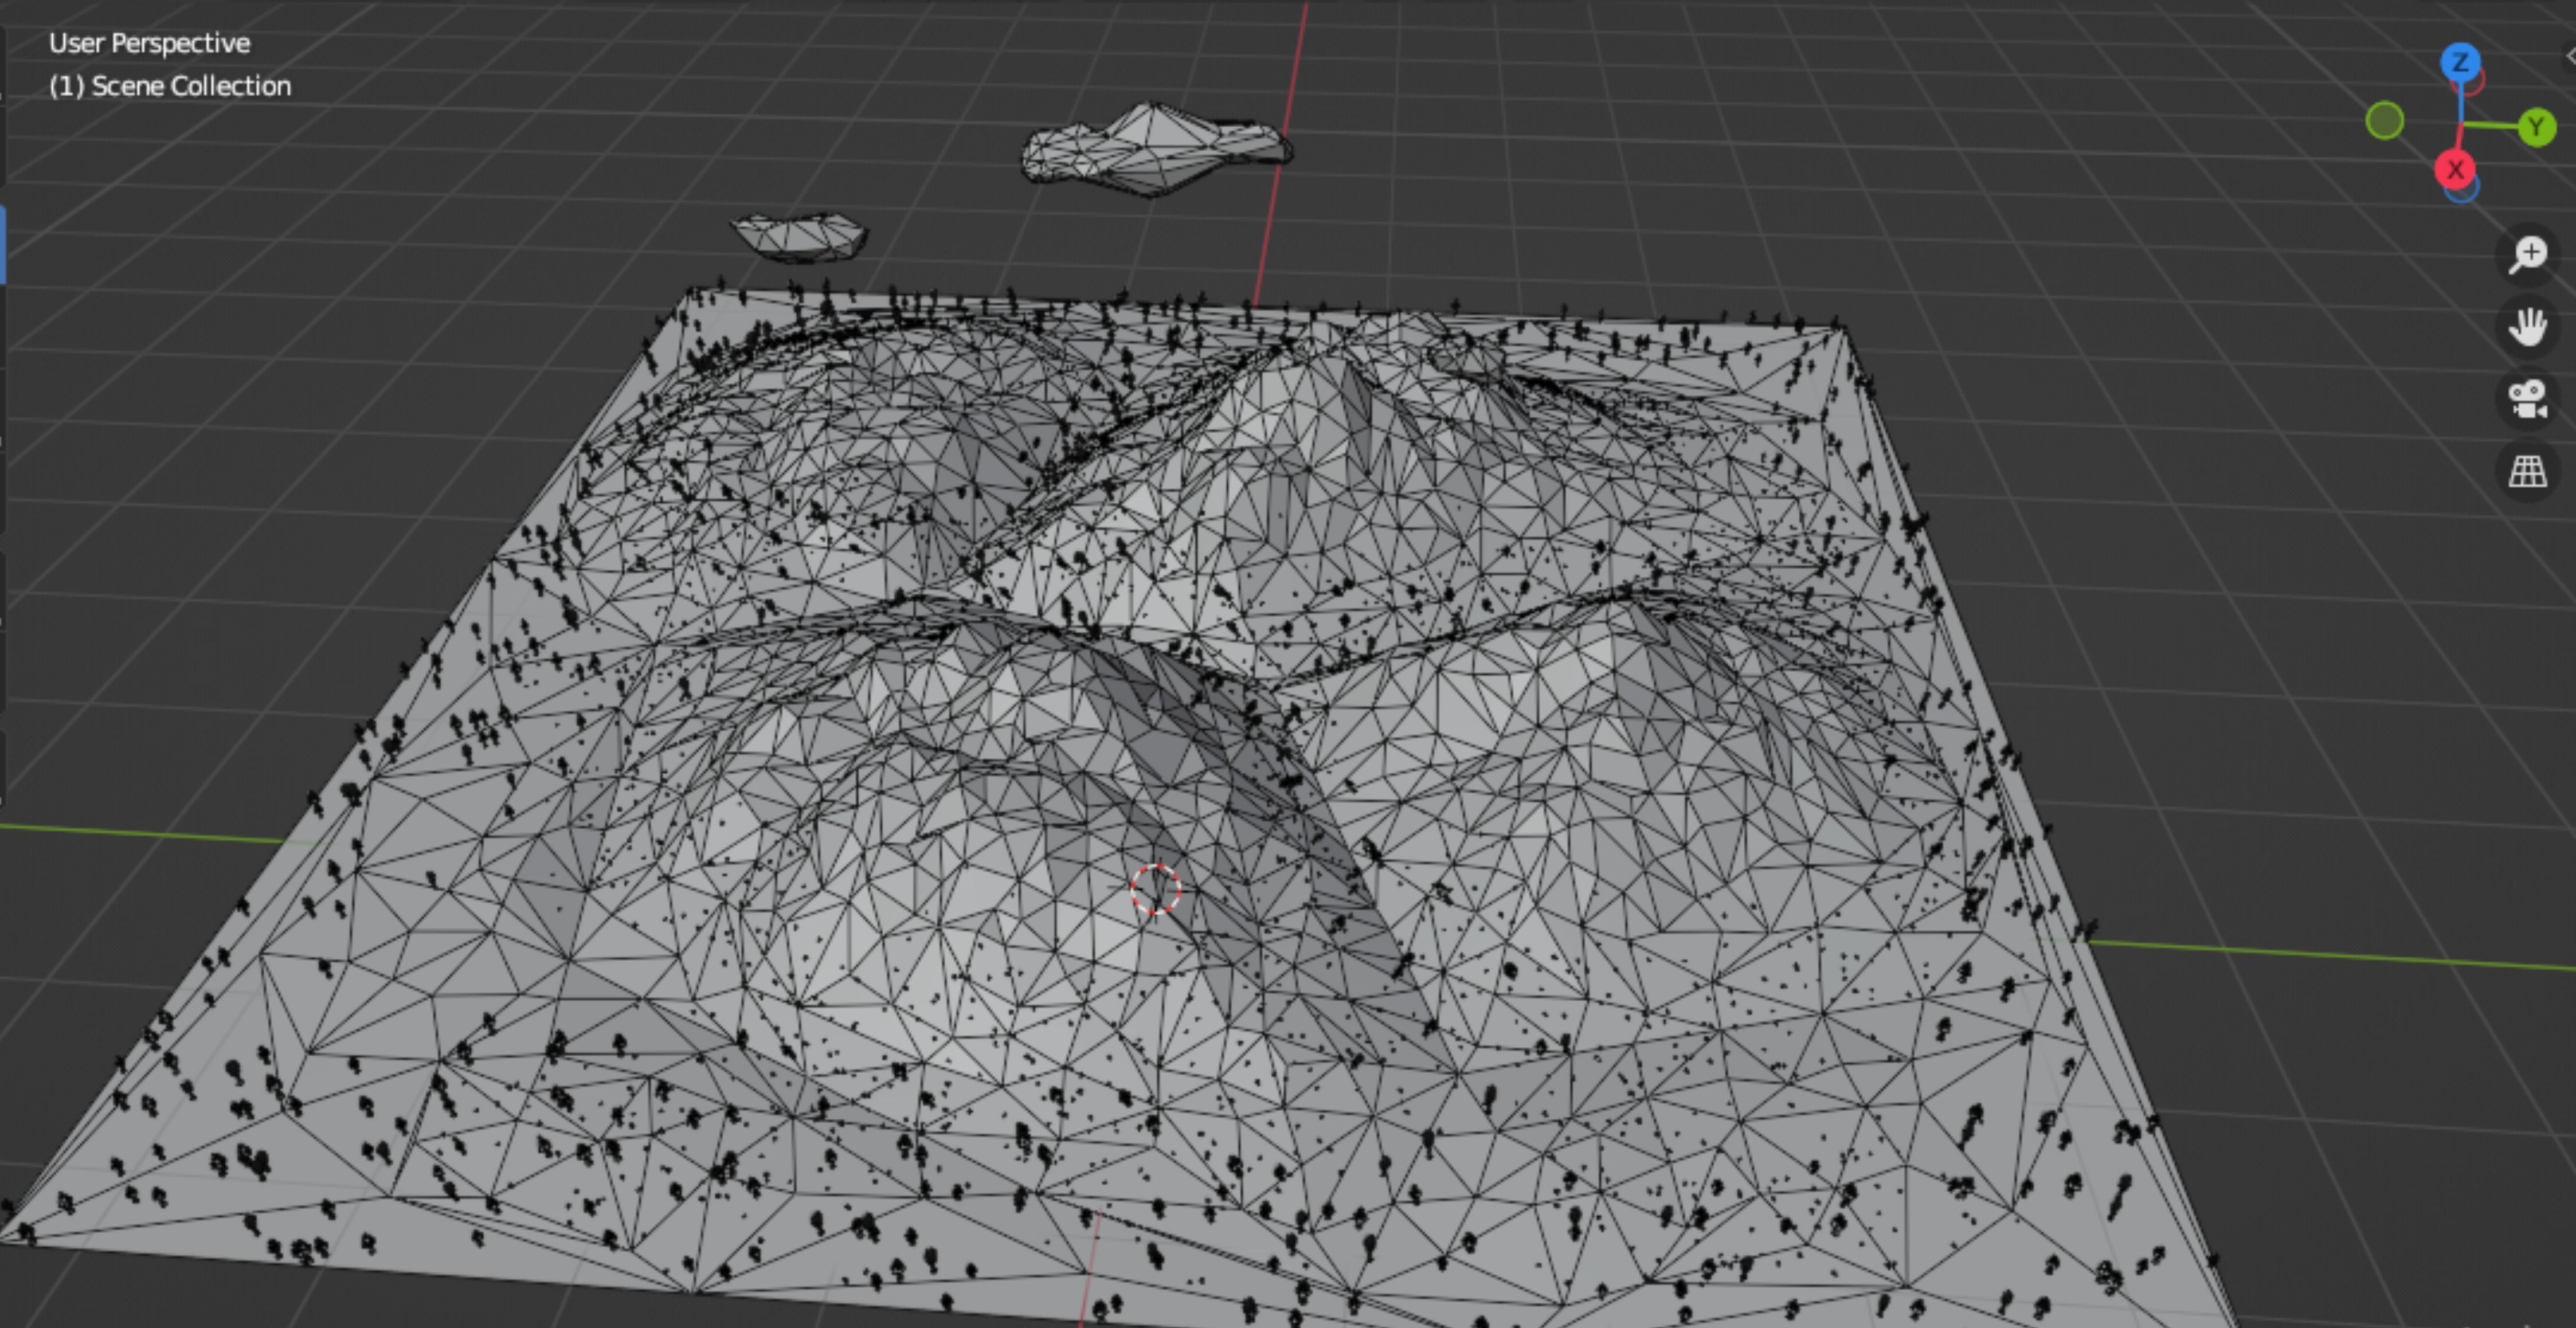Switch perspective/orthographic with grid icon

point(2527,472)
